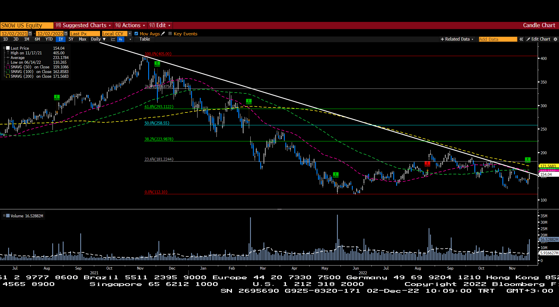Viewport: 559px width, 307px height.
Task: Open the Edit dropdown menu
Action: point(160,25)
